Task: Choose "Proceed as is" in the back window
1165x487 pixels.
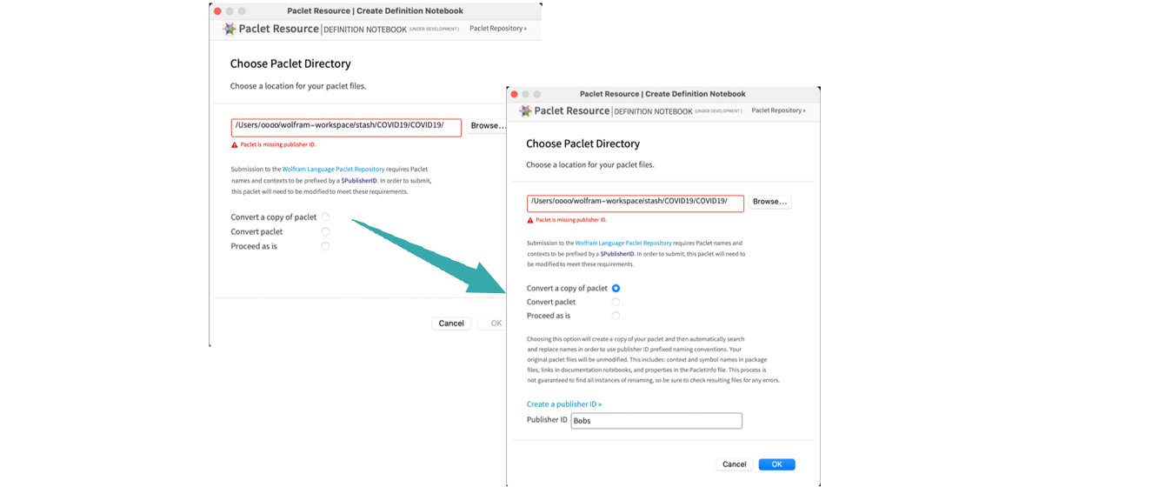Action: [x=325, y=246]
